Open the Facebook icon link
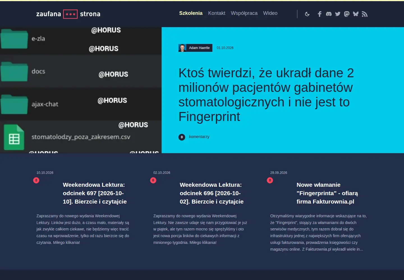This screenshot has width=404, height=280. point(320,14)
